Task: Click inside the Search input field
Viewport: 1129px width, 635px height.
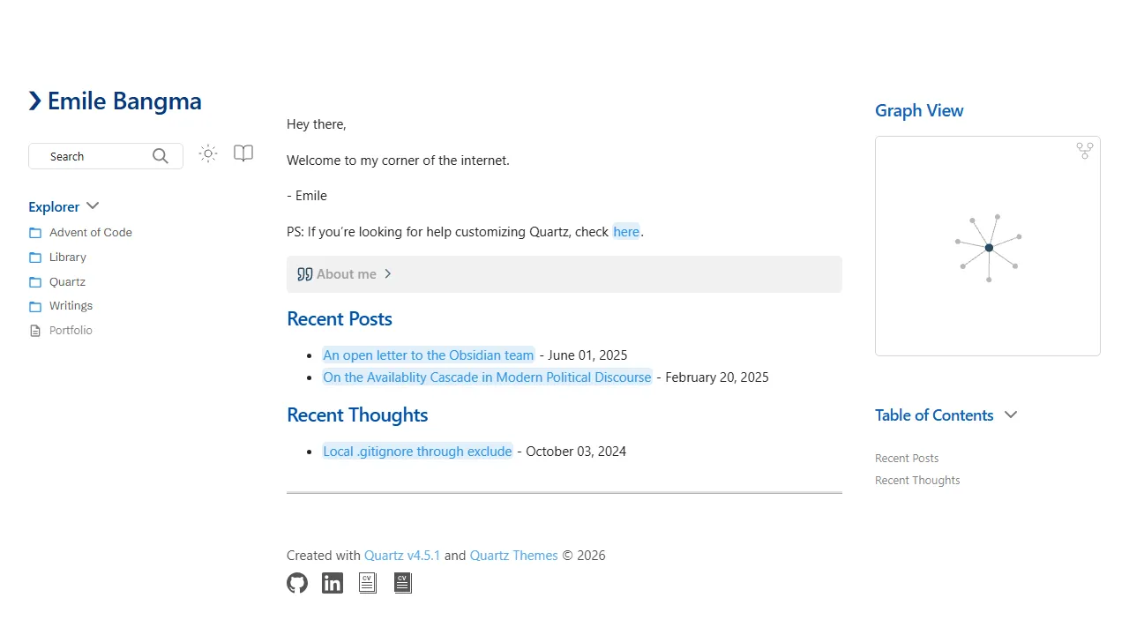Action: (88, 155)
